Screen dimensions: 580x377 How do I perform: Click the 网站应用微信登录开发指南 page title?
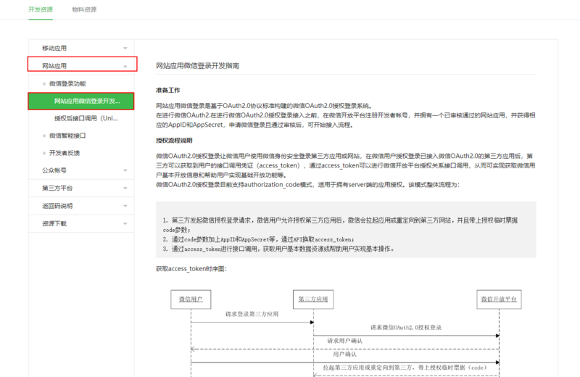(197, 66)
